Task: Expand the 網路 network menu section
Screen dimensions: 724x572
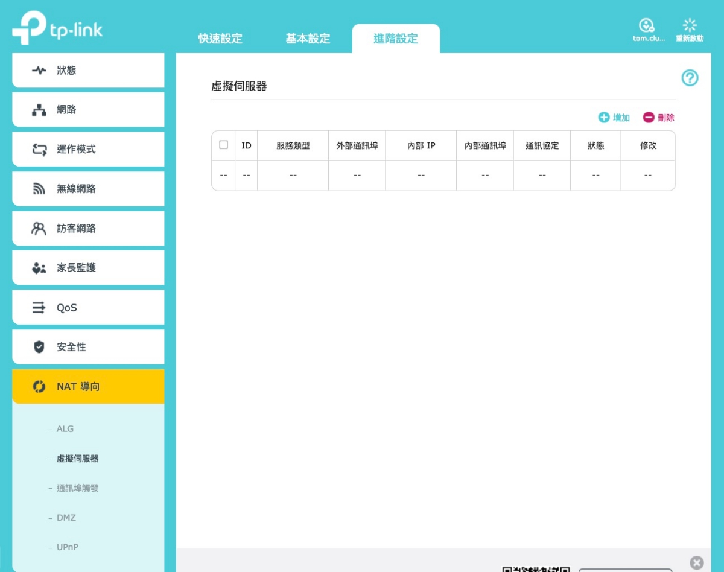Action: (88, 110)
